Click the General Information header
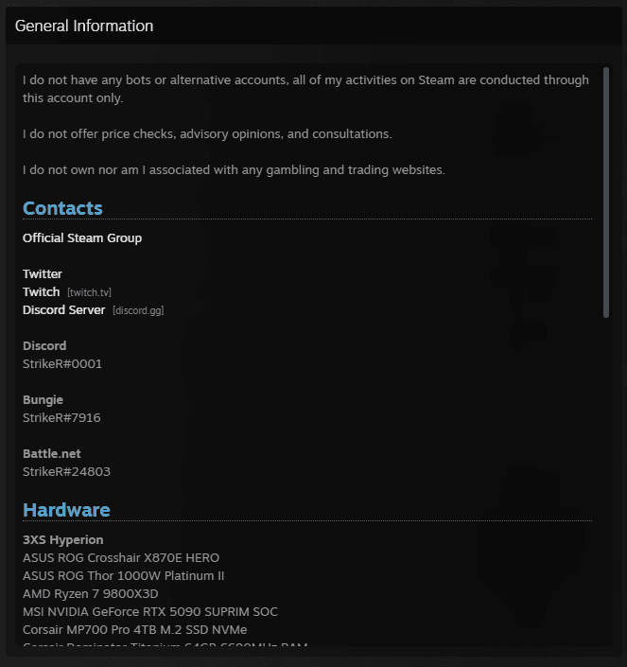The image size is (627, 667). [84, 26]
